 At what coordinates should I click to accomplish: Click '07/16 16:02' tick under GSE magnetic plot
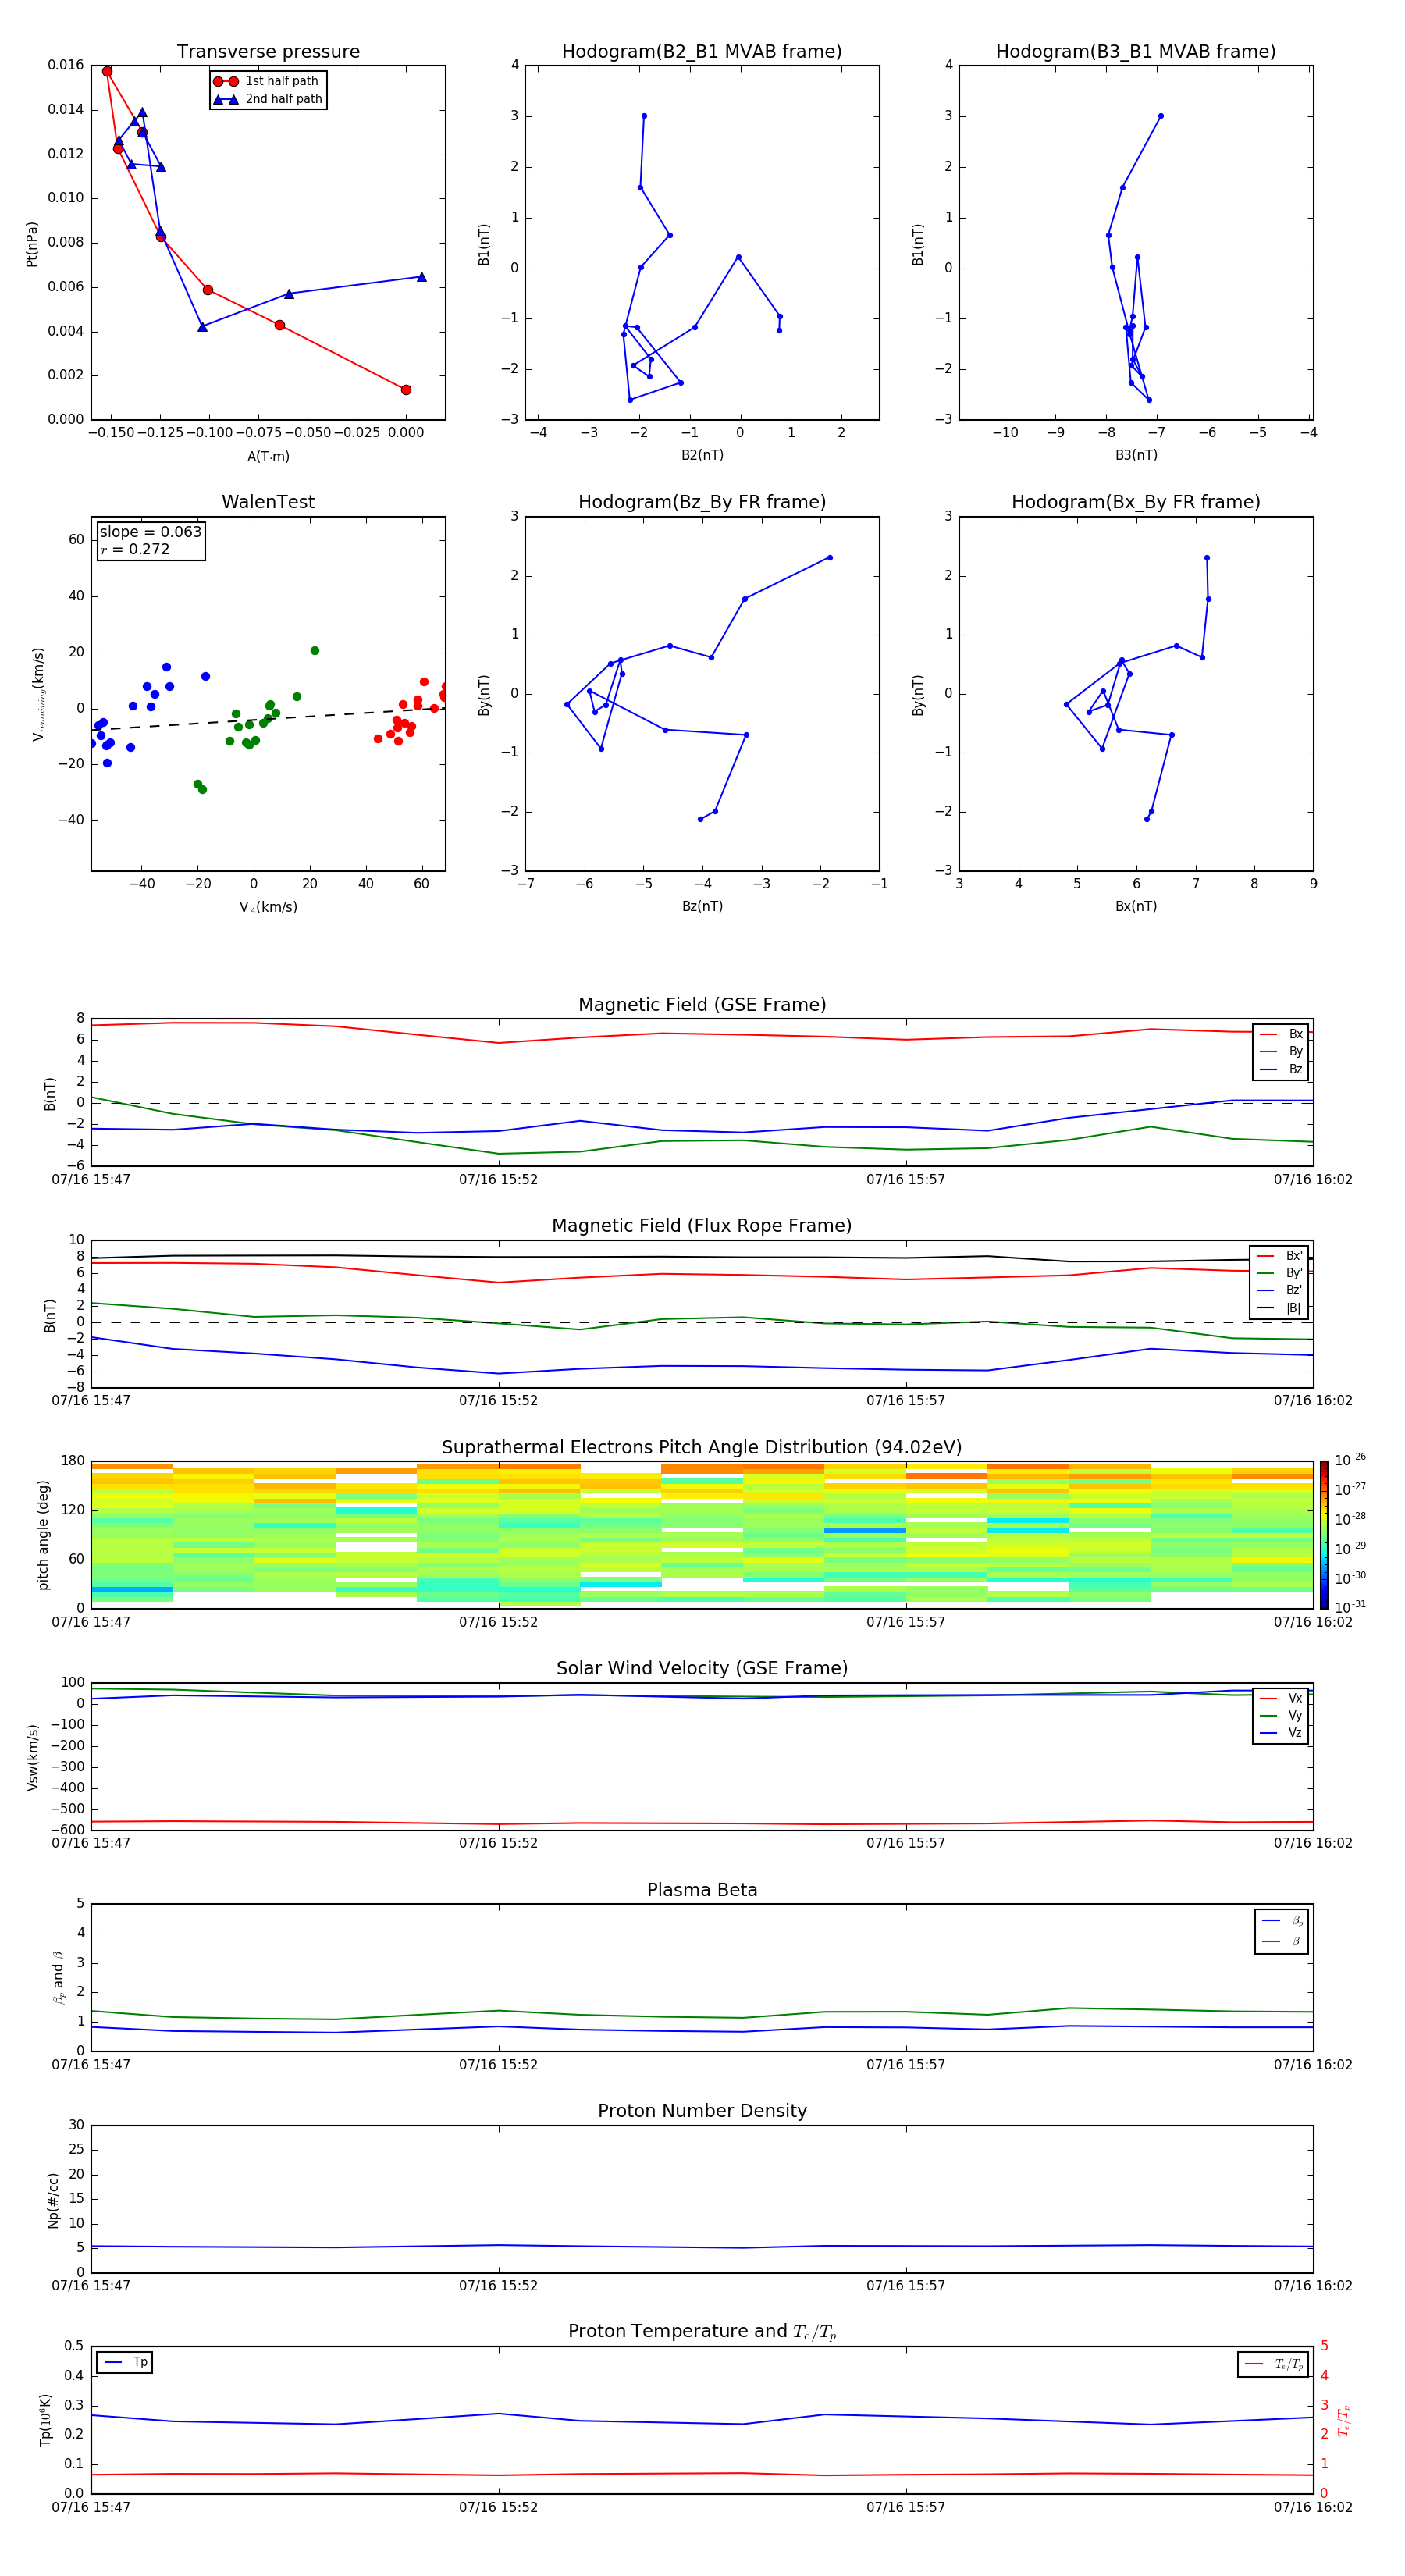coord(1312,1179)
